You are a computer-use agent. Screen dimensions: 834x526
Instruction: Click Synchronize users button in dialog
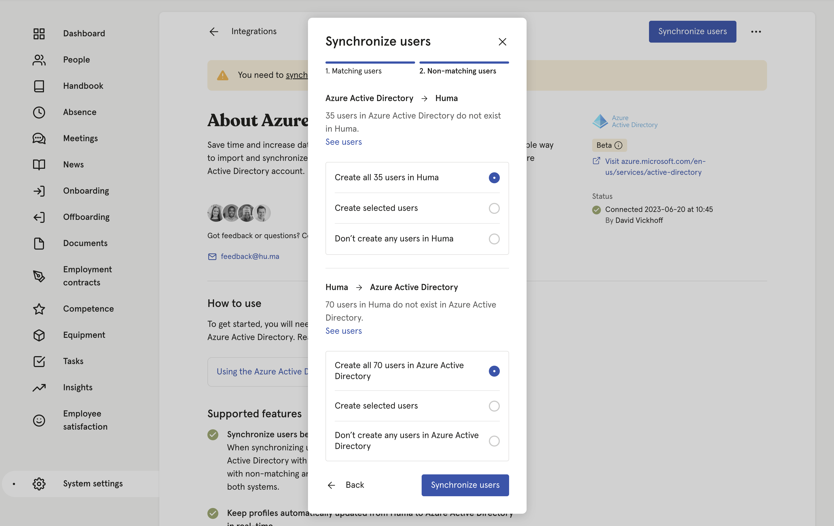(x=465, y=485)
